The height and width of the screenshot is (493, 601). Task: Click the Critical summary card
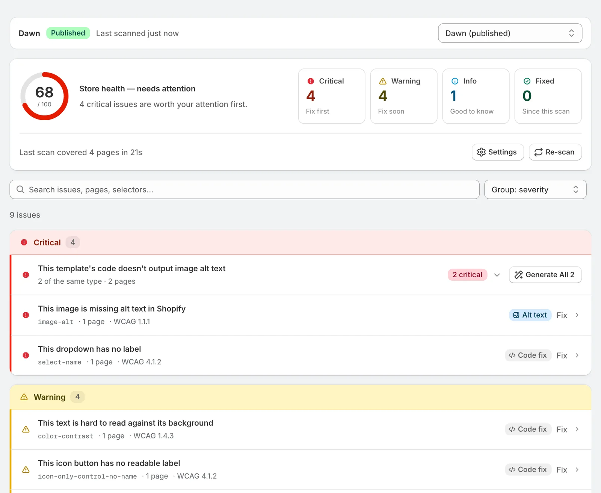point(332,96)
